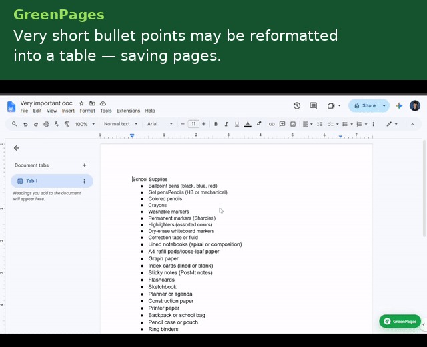Screen dimensions: 427x347
Task: Open the Help menu
Action: click(x=150, y=111)
